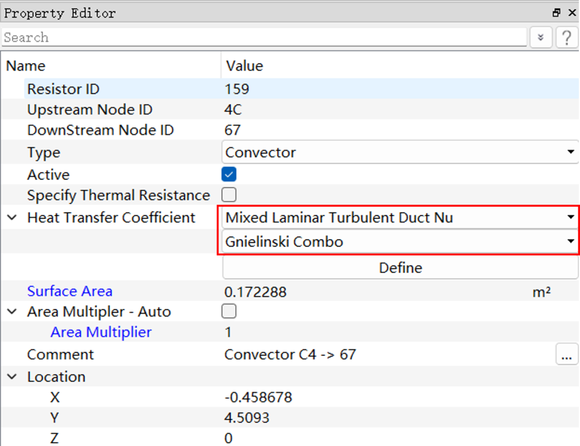Viewport: 580px width, 446px height.
Task: Open the Gnielinski Combo dropdown
Action: (400, 242)
